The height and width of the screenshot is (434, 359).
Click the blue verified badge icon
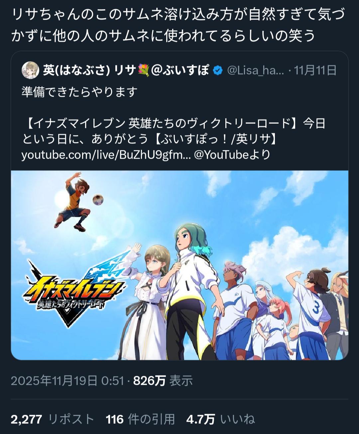[x=217, y=71]
